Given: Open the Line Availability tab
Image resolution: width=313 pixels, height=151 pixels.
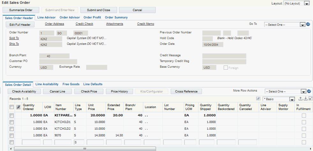Looking at the screenshot, I should pos(47,84).
